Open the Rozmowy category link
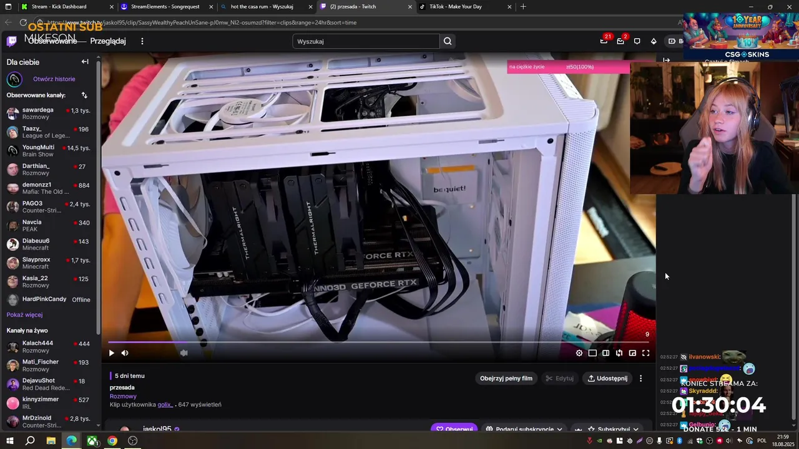Viewport: 799px width, 449px height. click(123, 396)
